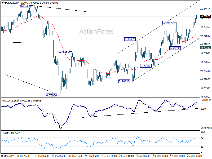This screenshot has width=212, height=159.
Task: Select the 0.78330 label on the chart
Action: pos(175,48)
